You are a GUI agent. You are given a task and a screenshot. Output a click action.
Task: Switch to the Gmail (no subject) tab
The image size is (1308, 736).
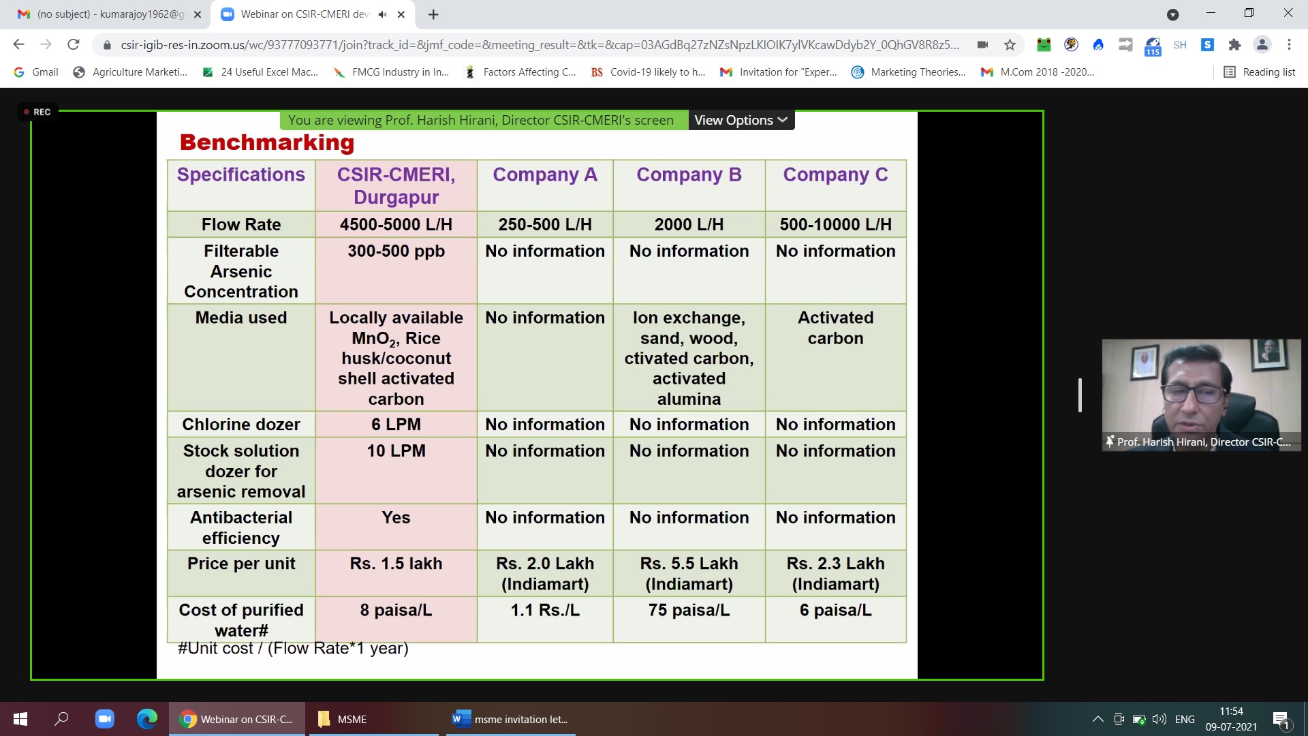(109, 14)
